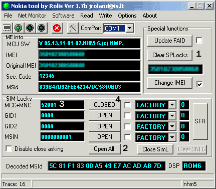The width and height of the screenshot is (216, 189).
Task: Click the Change IMEI button
Action: [x=170, y=83]
